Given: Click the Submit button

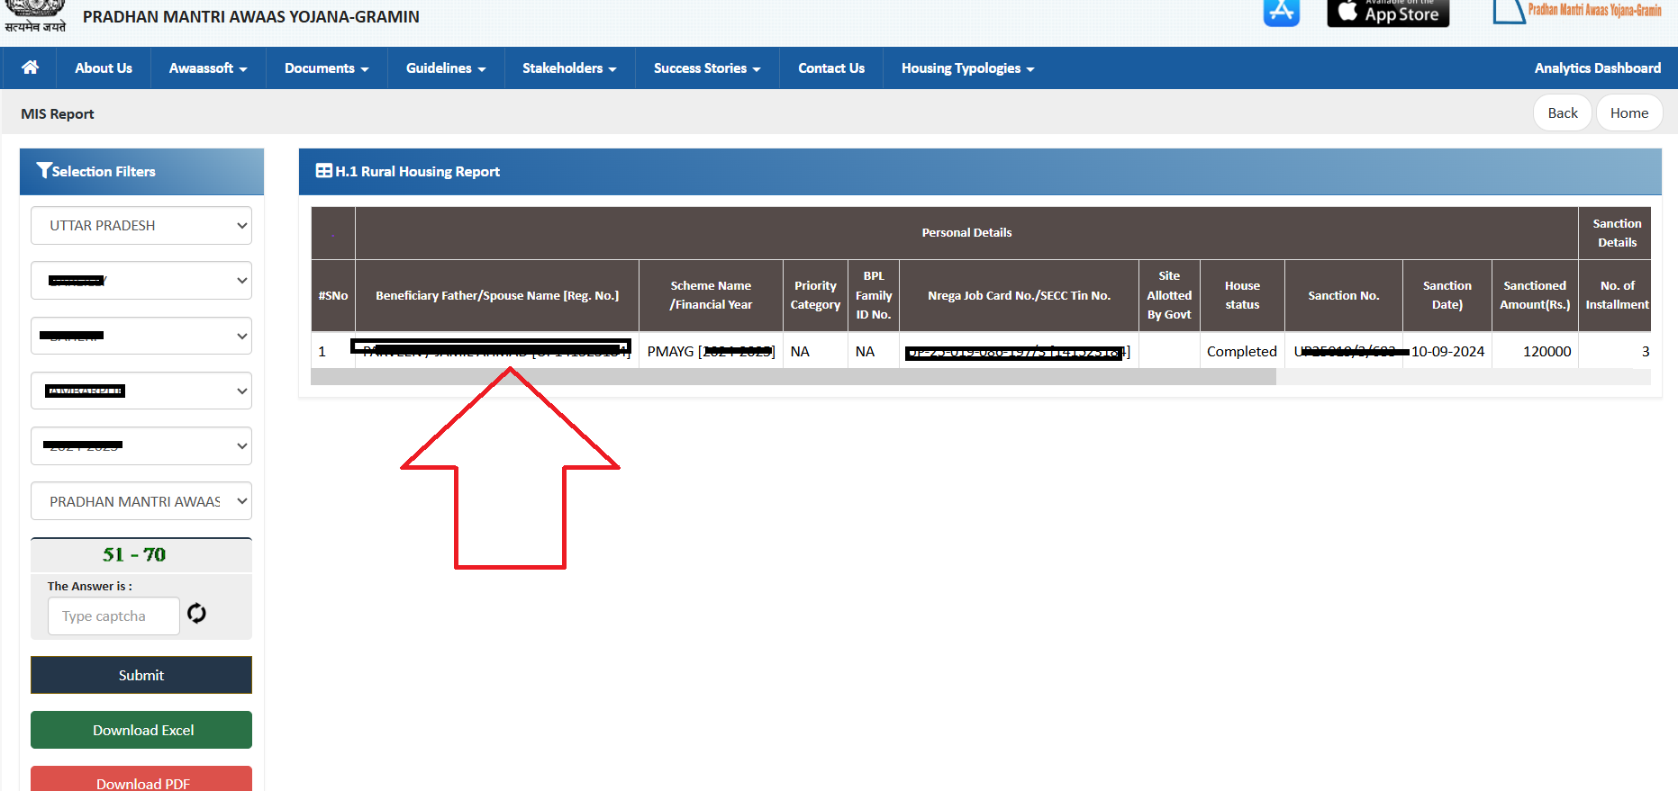Looking at the screenshot, I should pos(141,675).
